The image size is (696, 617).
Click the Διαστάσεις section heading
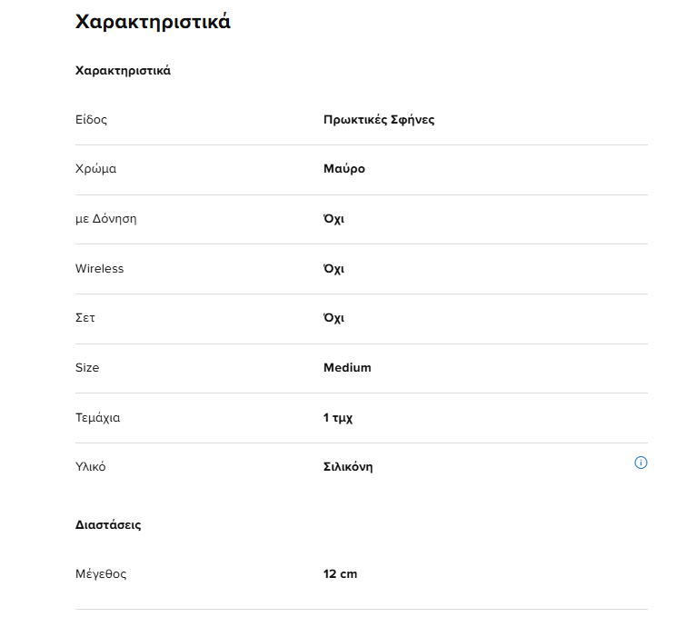pos(108,524)
